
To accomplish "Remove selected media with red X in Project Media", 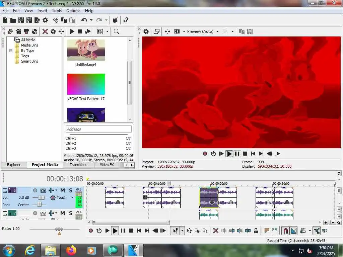I will coord(45,31).
